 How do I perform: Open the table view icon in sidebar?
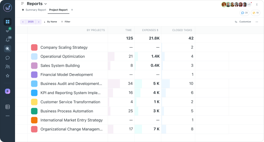click(x=8, y=107)
